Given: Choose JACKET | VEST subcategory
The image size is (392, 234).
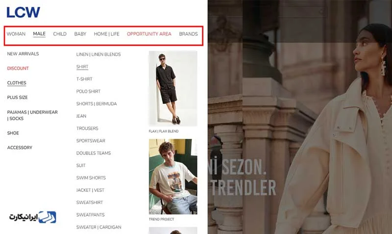Looking at the screenshot, I should click(90, 190).
